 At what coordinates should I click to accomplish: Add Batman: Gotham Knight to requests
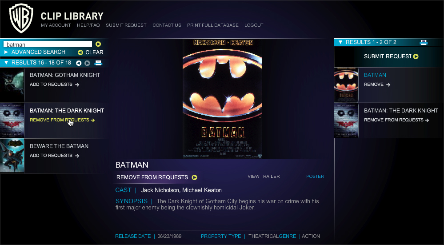(x=51, y=84)
